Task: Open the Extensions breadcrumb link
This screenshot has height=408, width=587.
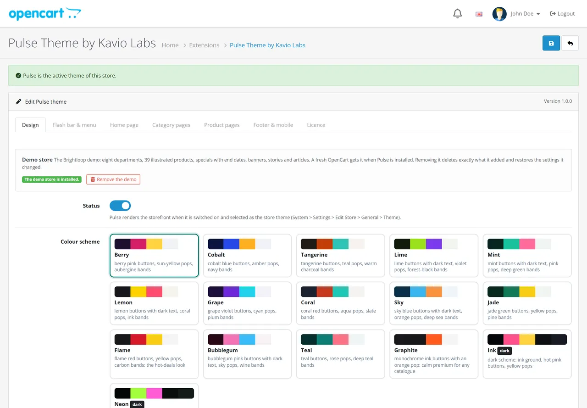Action: (204, 45)
